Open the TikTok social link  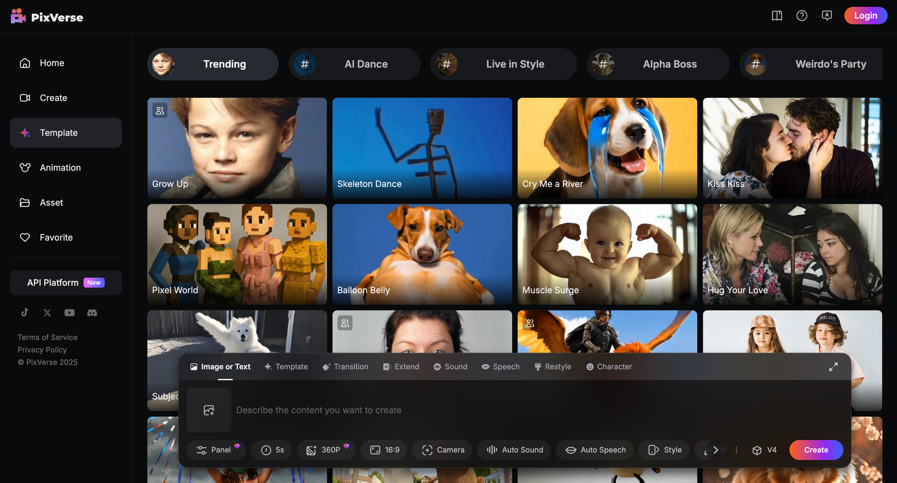tap(25, 313)
